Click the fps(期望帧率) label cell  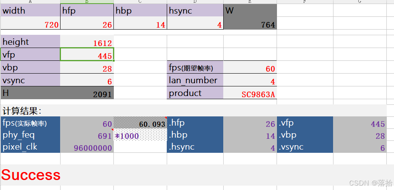195,67
